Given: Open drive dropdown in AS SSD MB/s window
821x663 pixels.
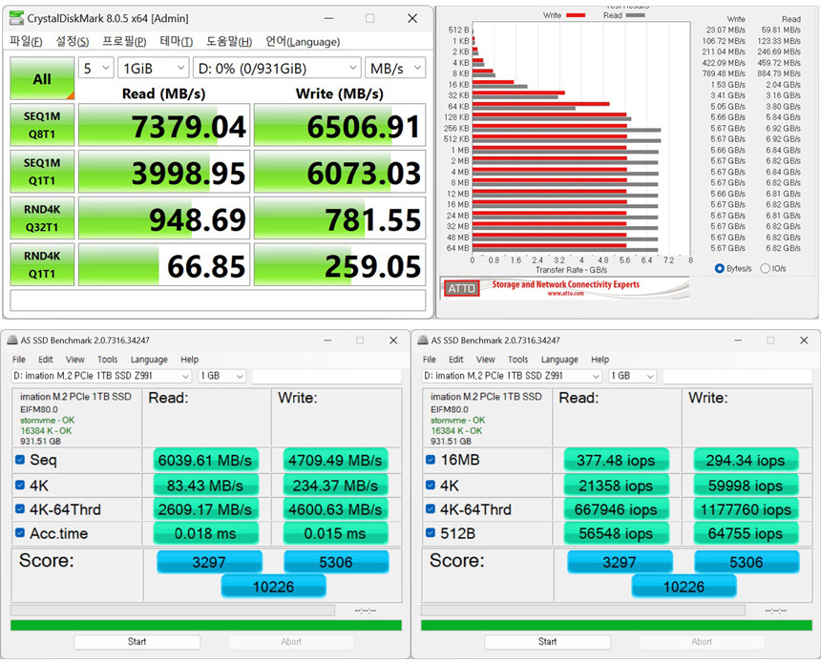Looking at the screenshot, I should 101,376.
